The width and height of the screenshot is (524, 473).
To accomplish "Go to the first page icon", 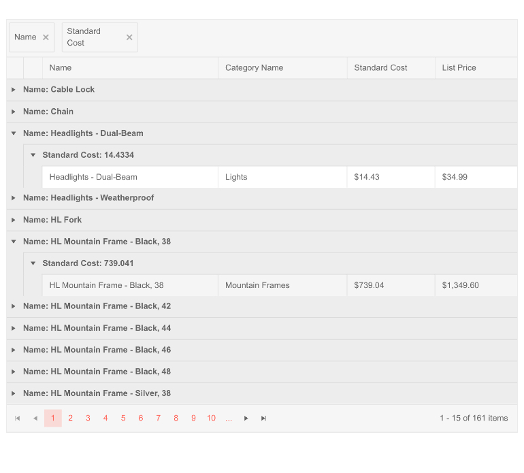I will tap(18, 418).
